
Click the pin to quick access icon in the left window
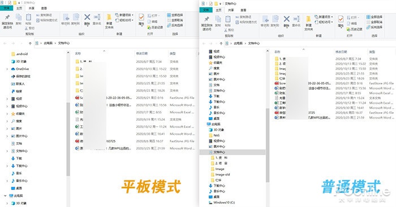pos(7,17)
